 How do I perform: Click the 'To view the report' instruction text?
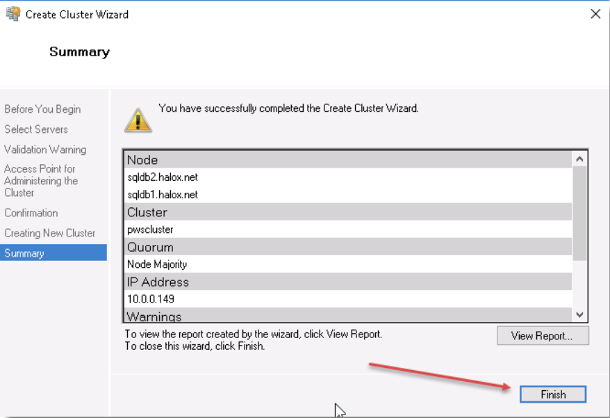click(254, 334)
